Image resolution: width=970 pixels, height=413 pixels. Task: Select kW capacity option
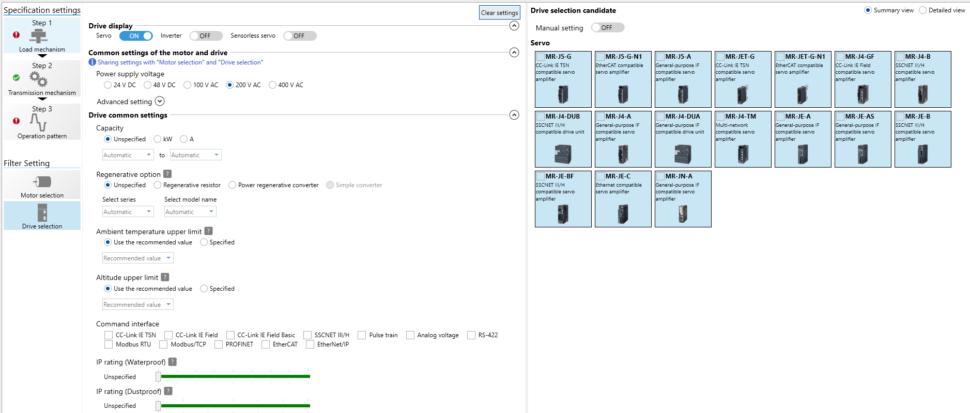point(158,139)
